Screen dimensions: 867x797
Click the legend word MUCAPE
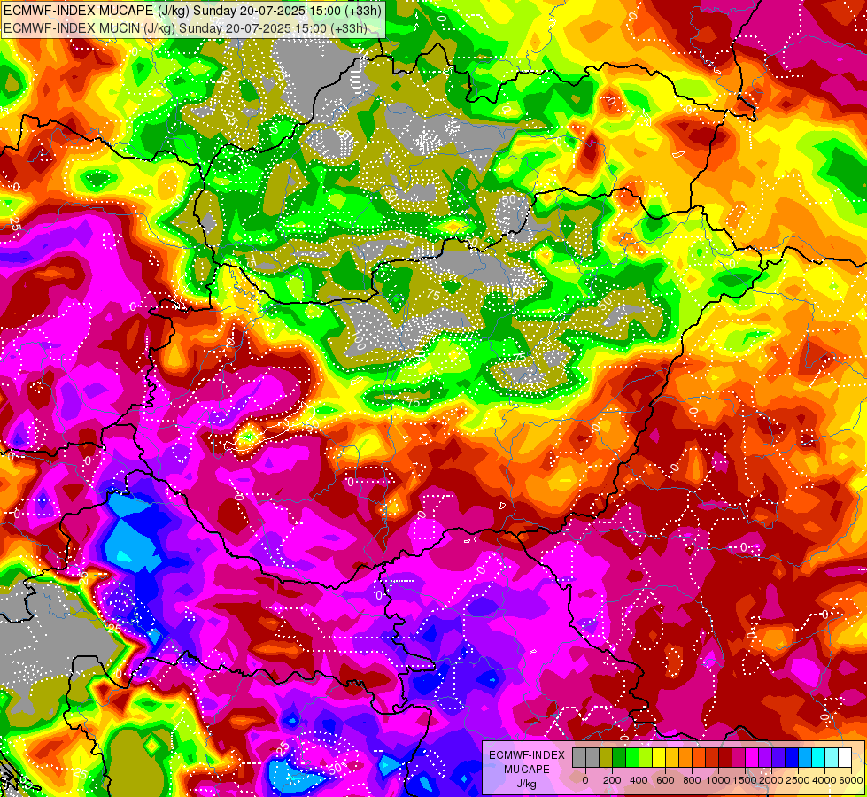pyautogui.click(x=527, y=770)
